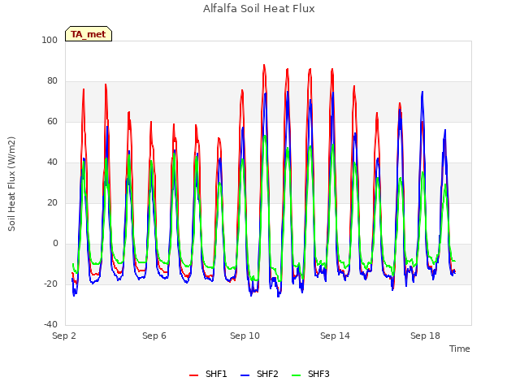Click the chart title 'Alfalfa Soil Heat Flux'
The width and height of the screenshot is (520, 390).
coord(259,9)
